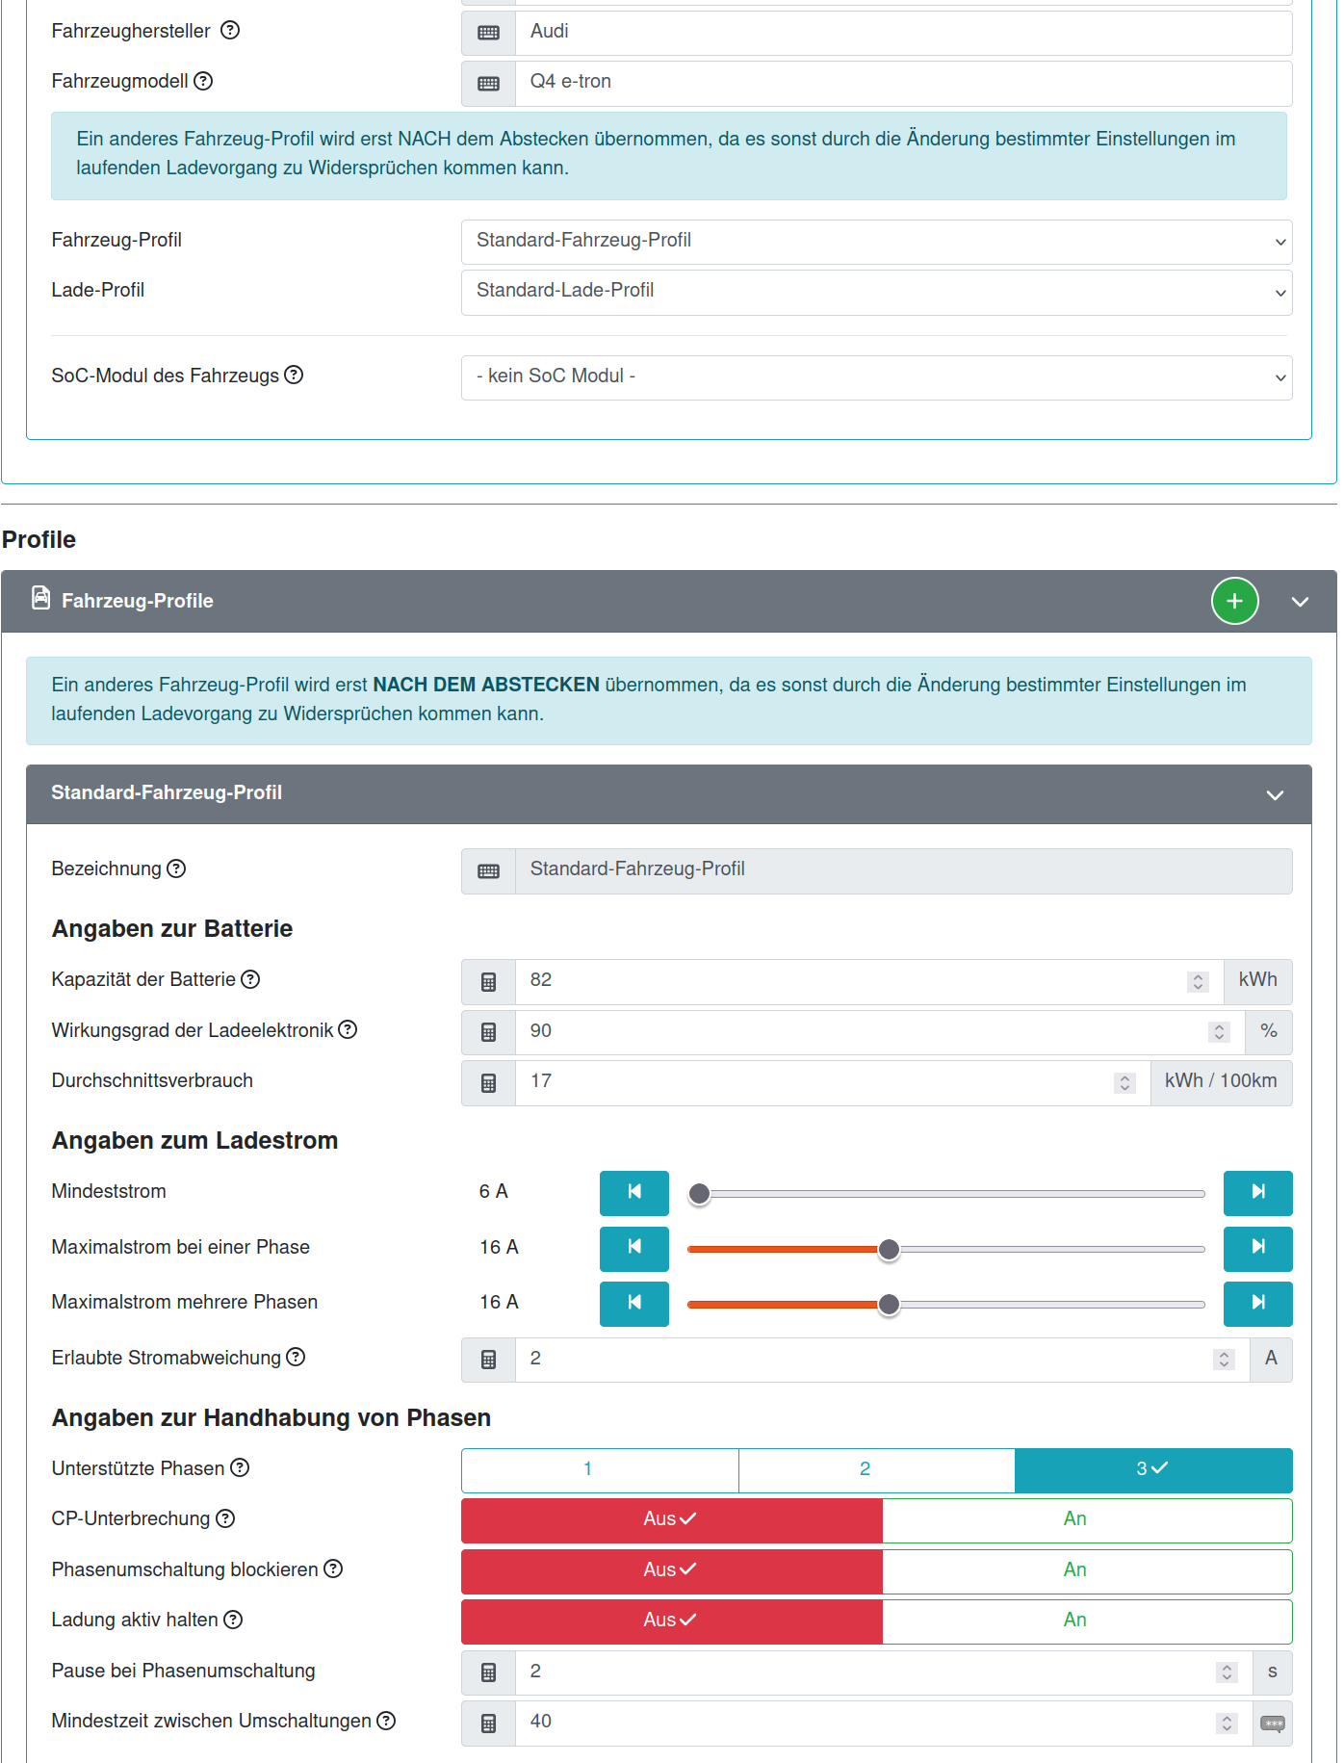Click the Maximalstrom bei einer Phase slider handle
Screen dimensions: 1344x1763
click(x=890, y=1250)
